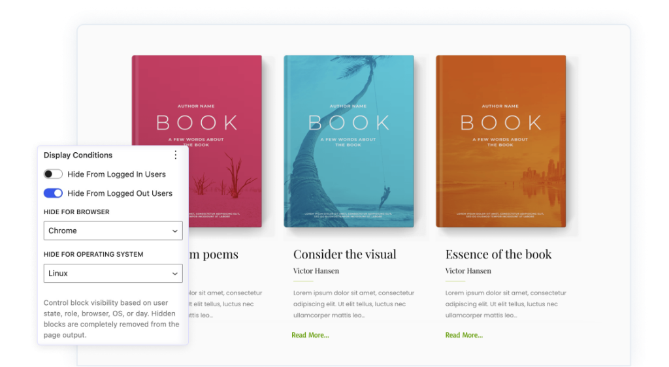Screen dimensions: 669x367
Task: Toggle Hide From Logged In Users switch
Action: click(x=54, y=174)
